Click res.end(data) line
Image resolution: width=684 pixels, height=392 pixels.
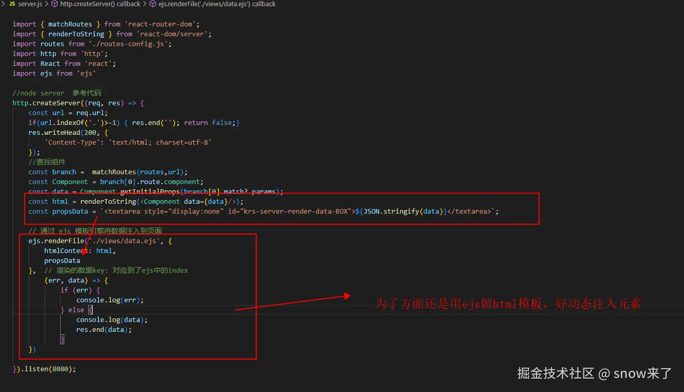(x=104, y=330)
